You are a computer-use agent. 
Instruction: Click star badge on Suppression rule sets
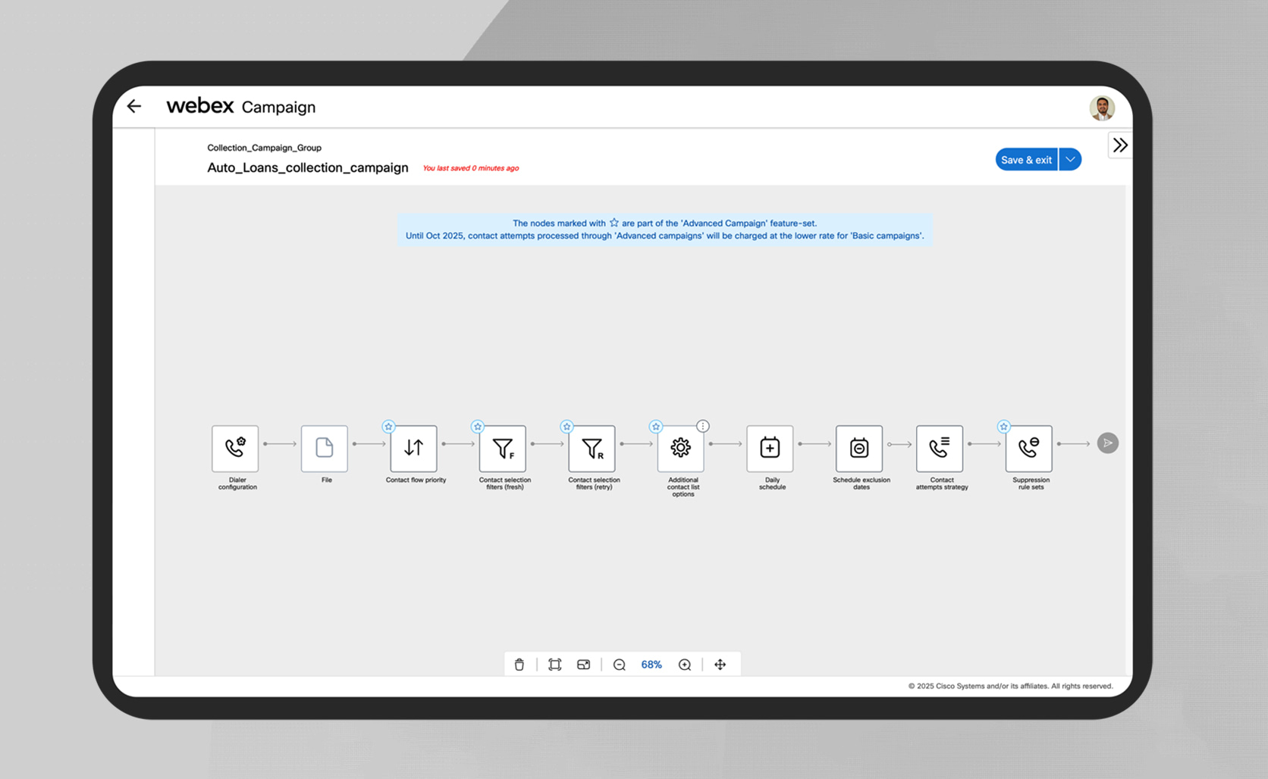click(x=1004, y=427)
